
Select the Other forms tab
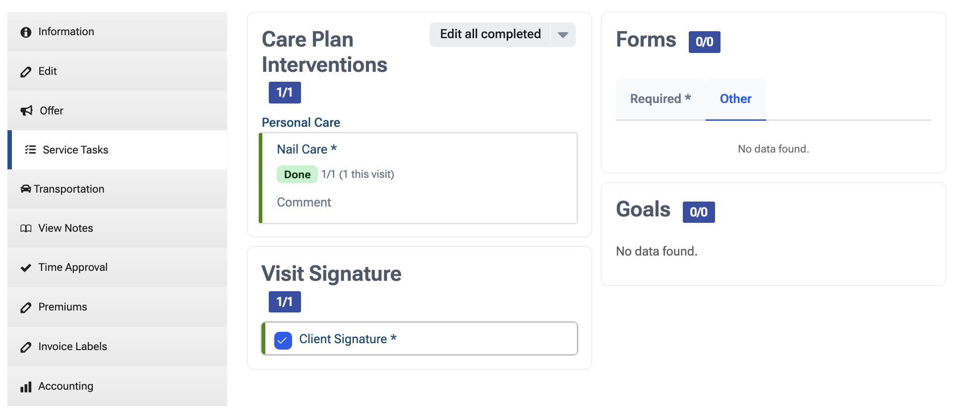736,99
